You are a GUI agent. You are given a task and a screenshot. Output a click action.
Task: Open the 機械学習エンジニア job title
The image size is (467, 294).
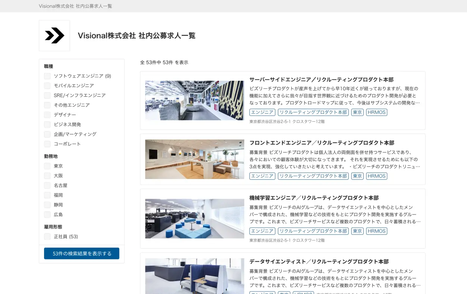pos(314,198)
